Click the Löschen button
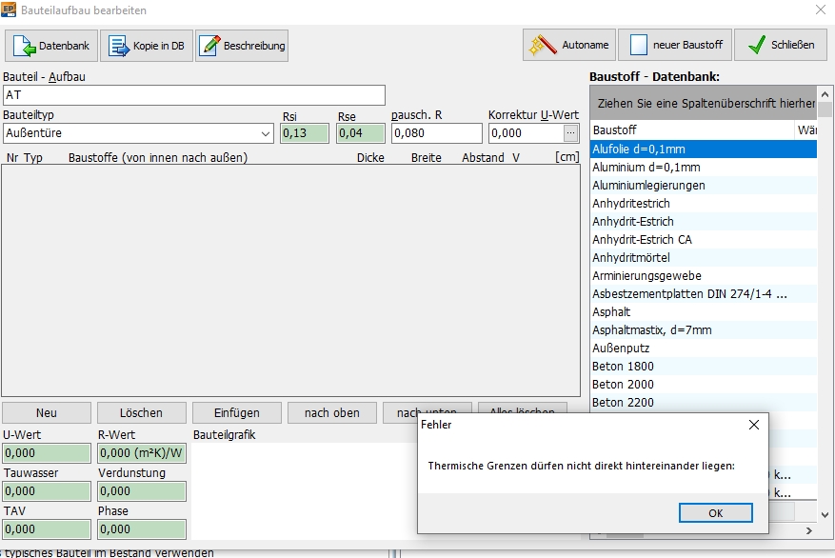835x558 pixels. [141, 413]
